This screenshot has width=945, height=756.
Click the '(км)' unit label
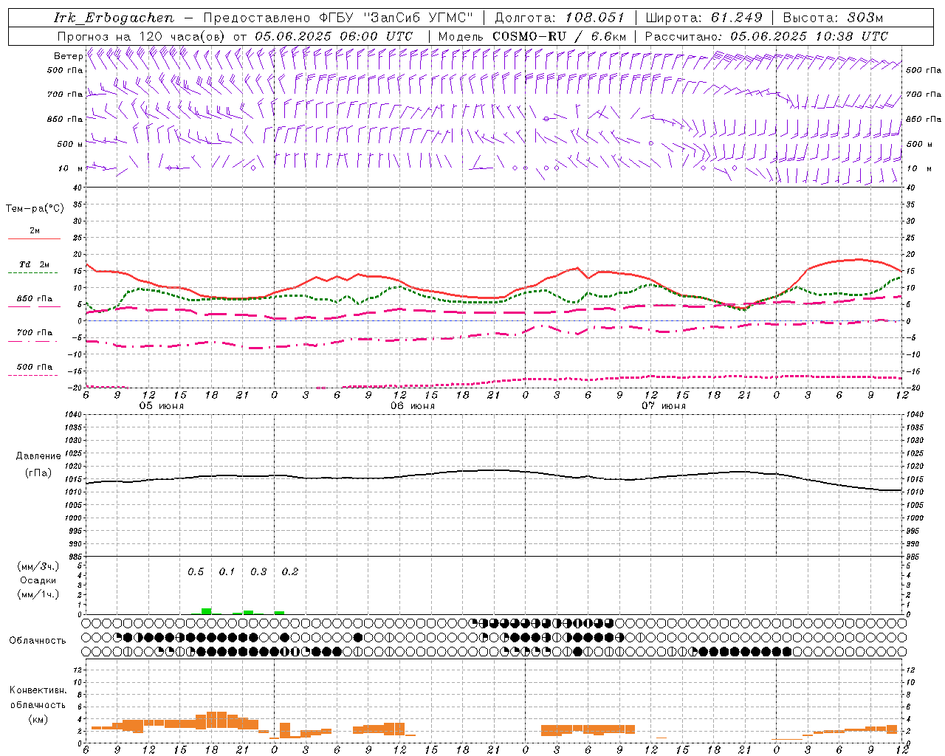(38, 719)
